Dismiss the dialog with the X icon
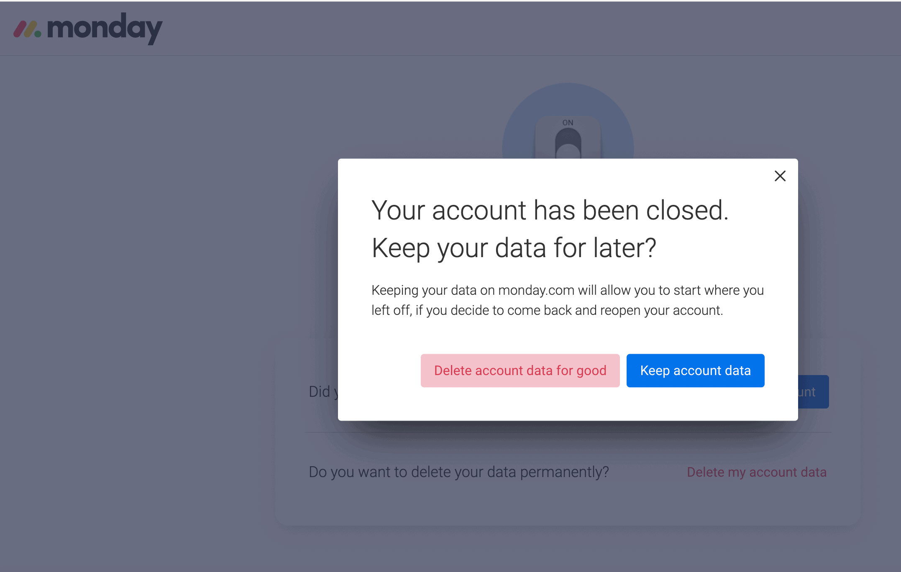 (x=779, y=176)
